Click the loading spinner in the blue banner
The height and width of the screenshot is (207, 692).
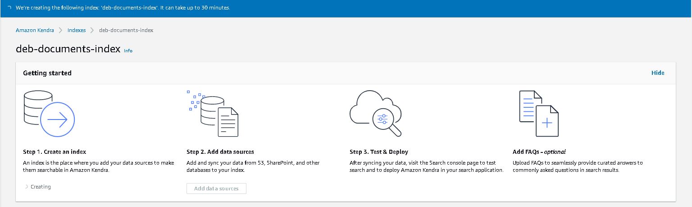9,8
